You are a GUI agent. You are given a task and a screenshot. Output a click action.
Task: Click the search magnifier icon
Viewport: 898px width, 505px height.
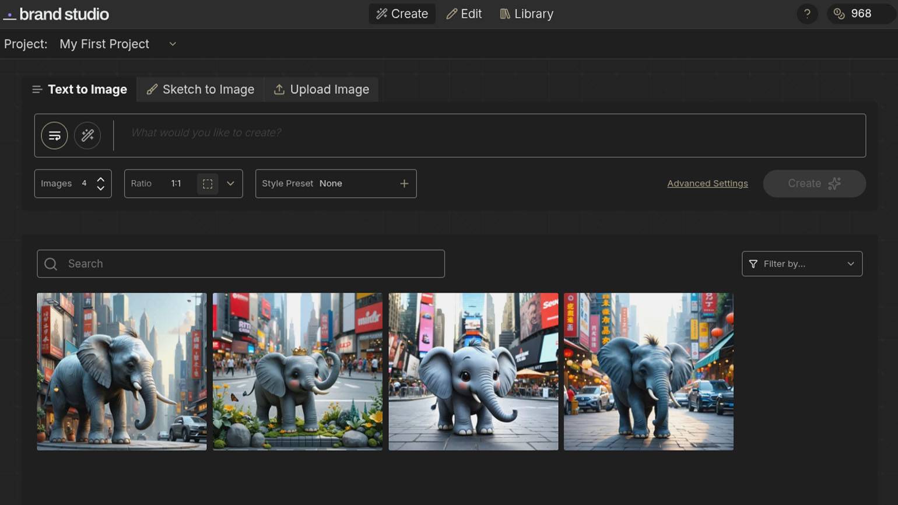pos(51,264)
